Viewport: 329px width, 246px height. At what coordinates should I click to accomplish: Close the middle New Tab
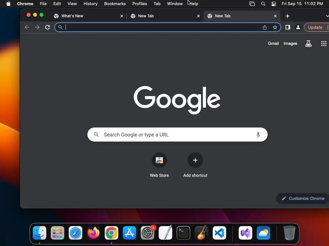click(199, 16)
